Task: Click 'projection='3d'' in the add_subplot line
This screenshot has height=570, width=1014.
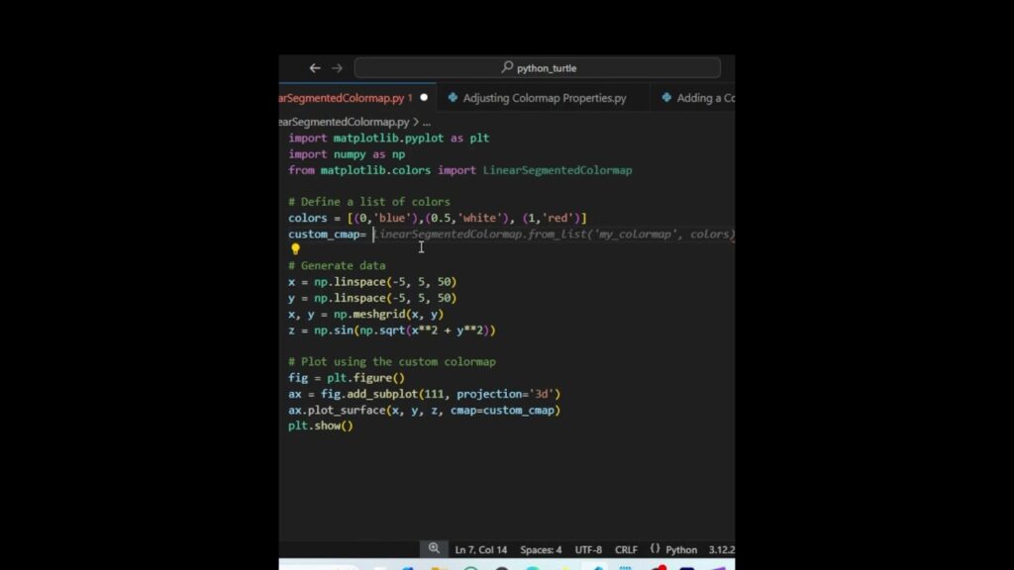Action: (x=506, y=394)
